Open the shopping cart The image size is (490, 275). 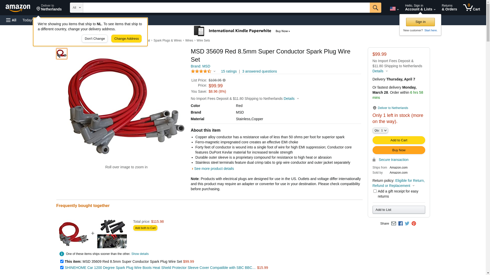click(472, 8)
